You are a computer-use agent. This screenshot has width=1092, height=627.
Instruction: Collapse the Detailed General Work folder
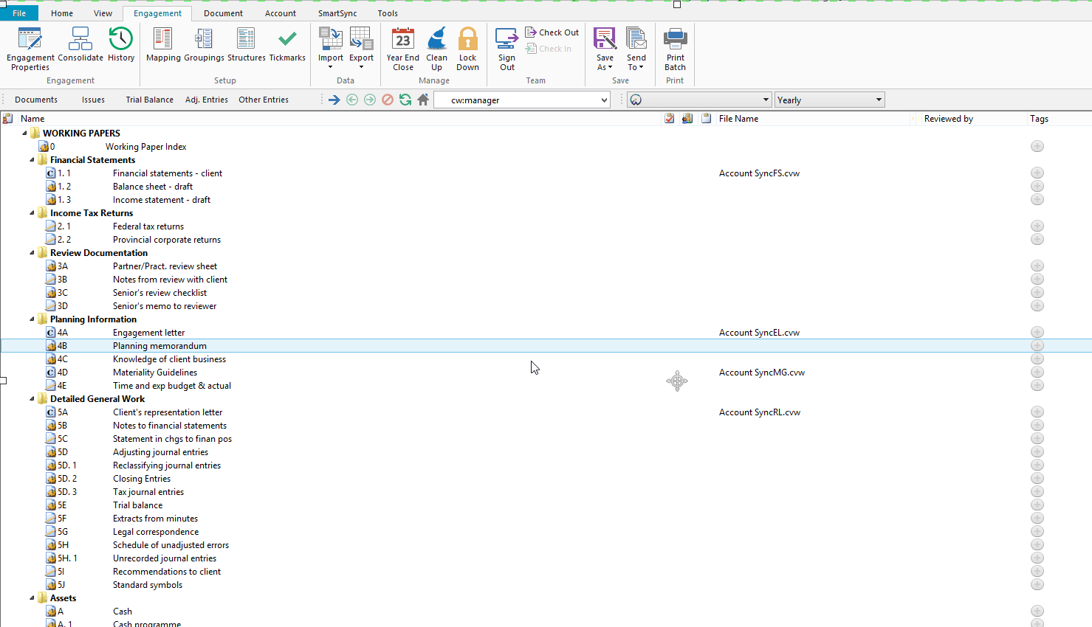click(32, 399)
